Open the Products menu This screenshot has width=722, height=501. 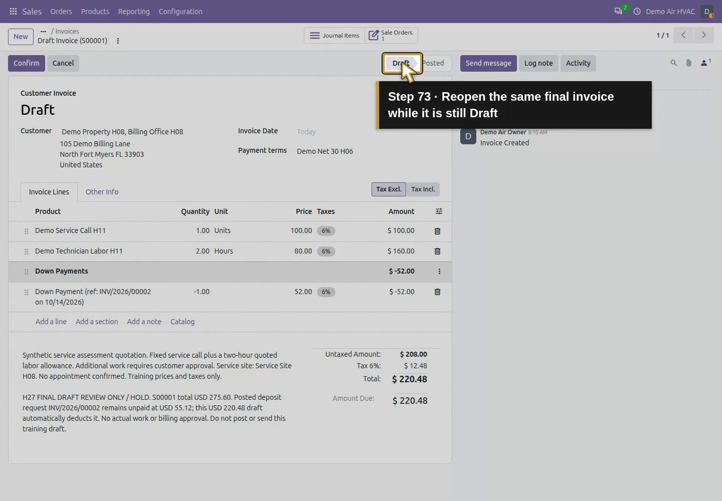(95, 11)
